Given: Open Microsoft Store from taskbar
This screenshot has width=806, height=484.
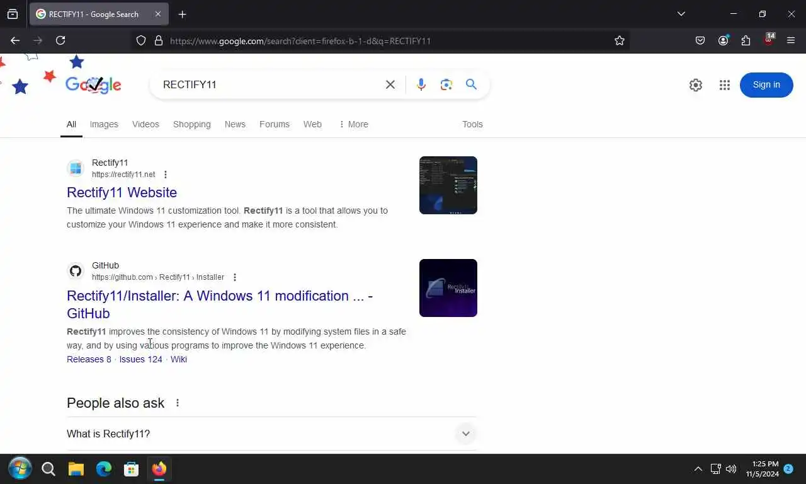Looking at the screenshot, I should point(131,469).
